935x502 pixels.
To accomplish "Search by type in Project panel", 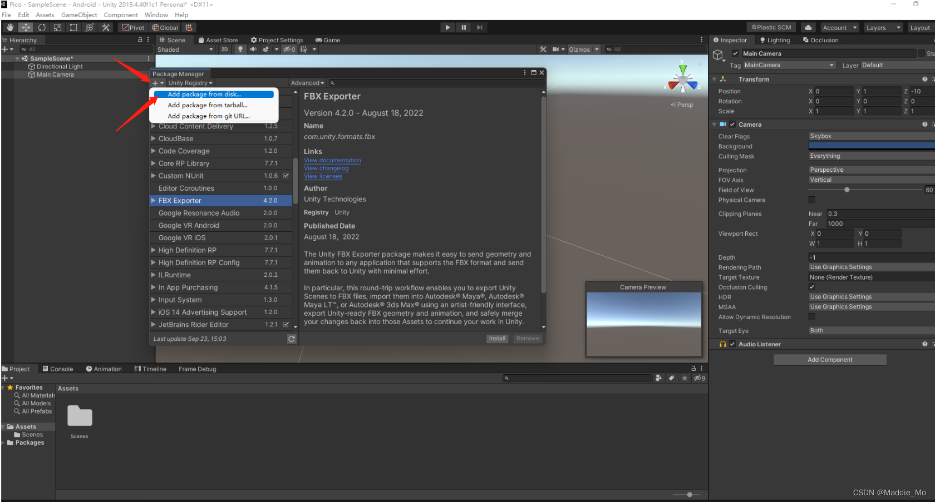I will pos(659,378).
